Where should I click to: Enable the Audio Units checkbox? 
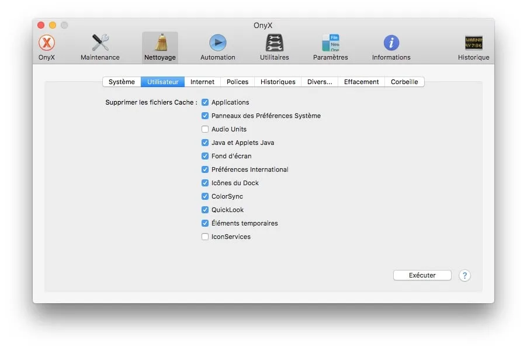tap(205, 129)
